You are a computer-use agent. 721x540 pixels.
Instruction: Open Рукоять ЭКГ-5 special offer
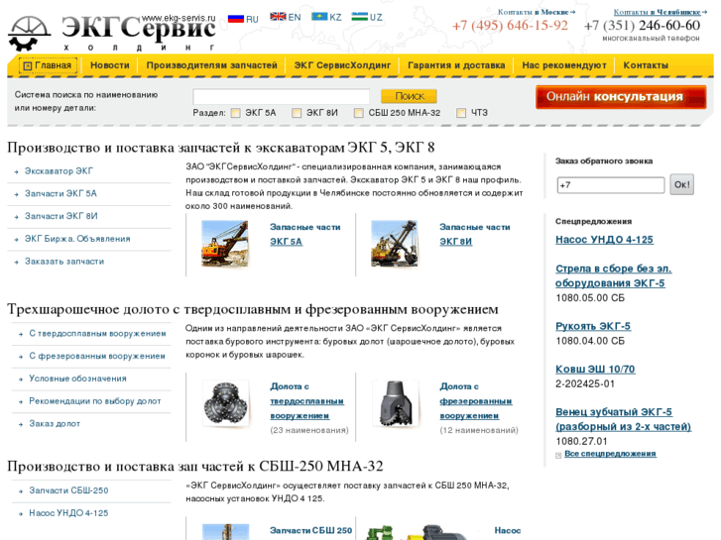click(x=593, y=326)
